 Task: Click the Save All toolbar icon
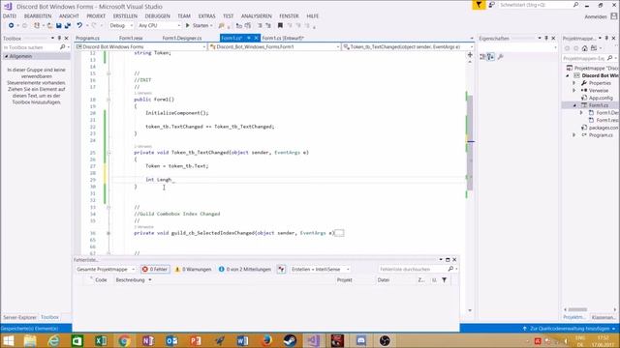(68, 25)
